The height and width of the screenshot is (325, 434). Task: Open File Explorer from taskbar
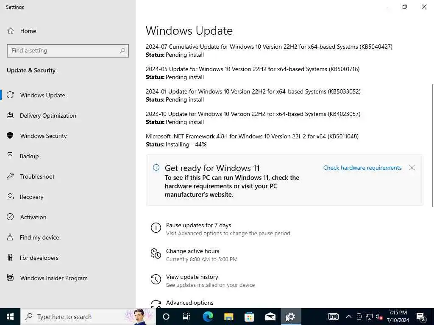[228, 317]
